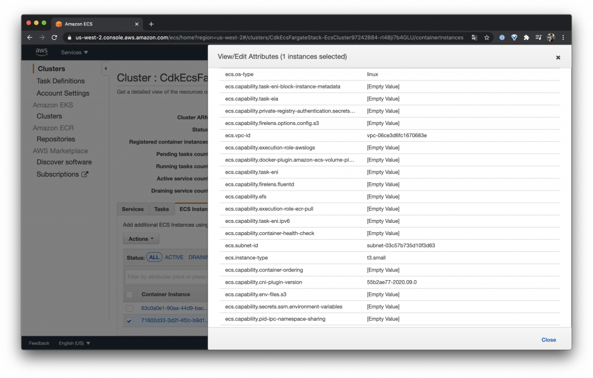This screenshot has width=593, height=378.
Task: Click the ecs.subnet-id value subnet-03c57b735d10f3d63
Action: (x=401, y=245)
